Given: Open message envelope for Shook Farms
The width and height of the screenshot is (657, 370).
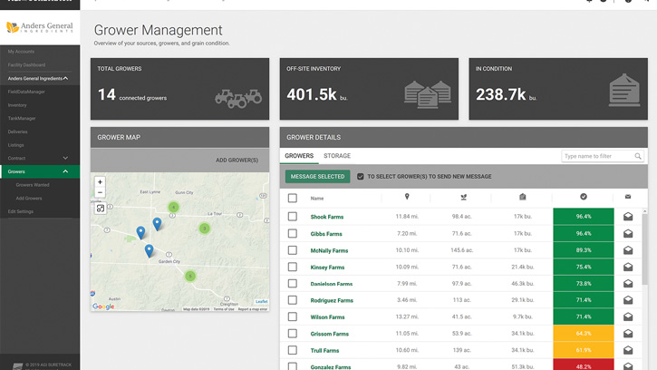Looking at the screenshot, I should (x=628, y=217).
